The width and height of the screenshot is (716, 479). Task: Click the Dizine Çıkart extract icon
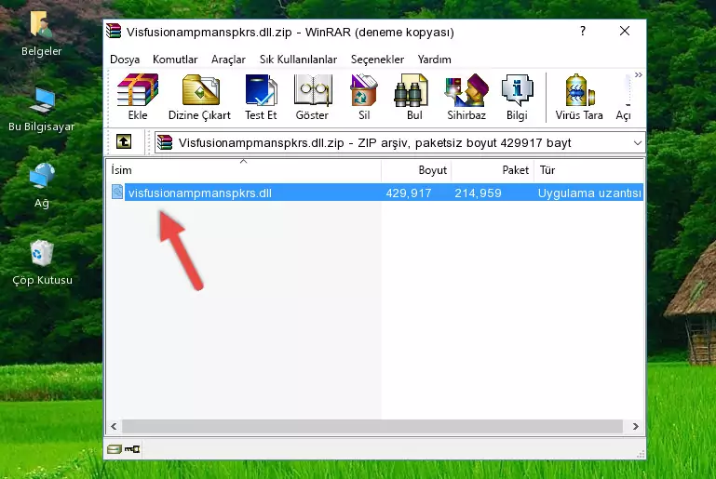[199, 97]
